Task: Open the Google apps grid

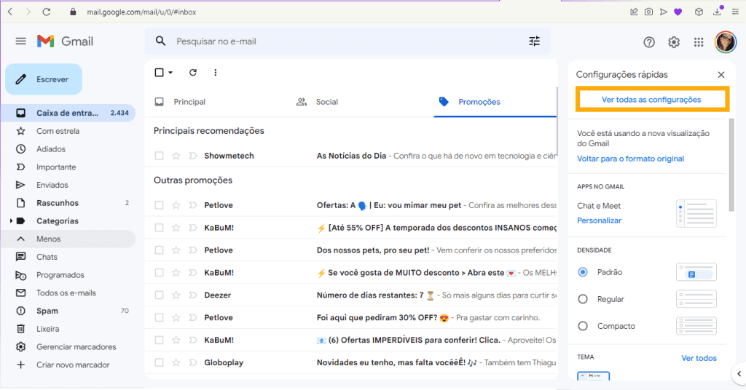Action: pyautogui.click(x=699, y=42)
